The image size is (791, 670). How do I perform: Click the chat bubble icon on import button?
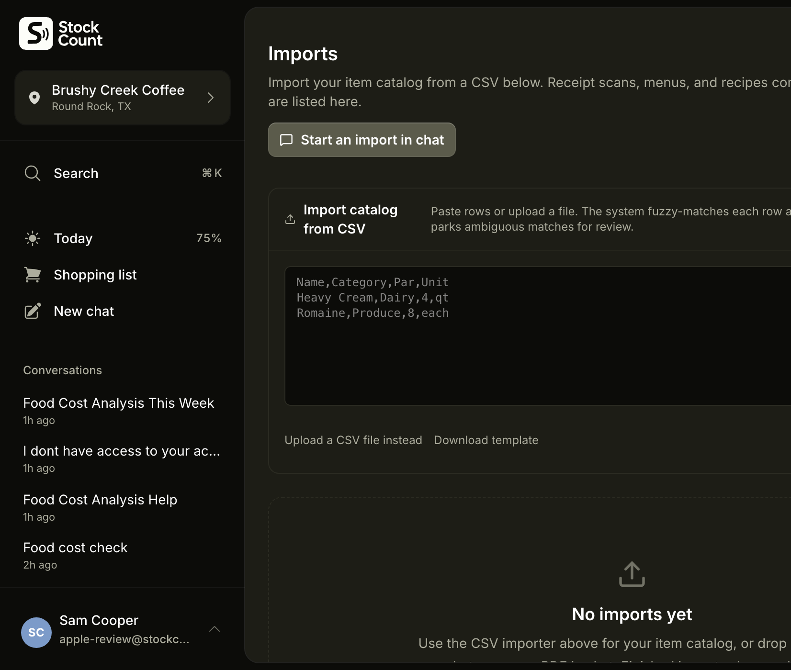(286, 140)
